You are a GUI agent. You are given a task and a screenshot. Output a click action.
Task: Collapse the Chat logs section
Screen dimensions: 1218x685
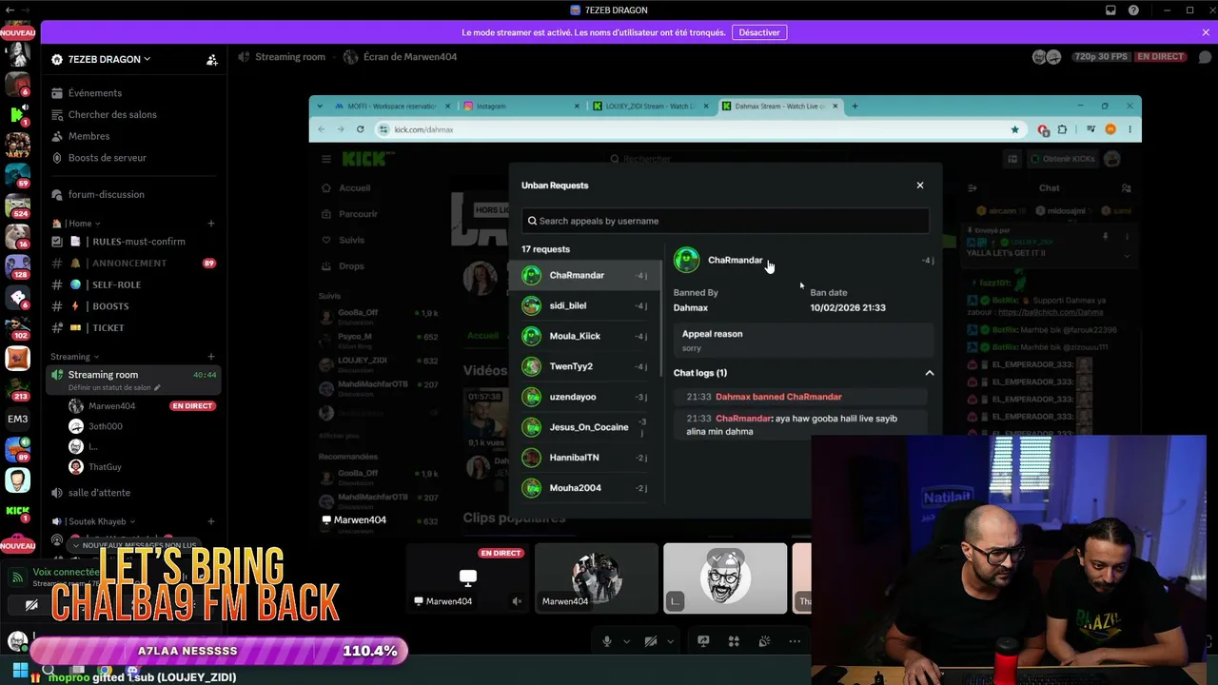[x=930, y=373]
